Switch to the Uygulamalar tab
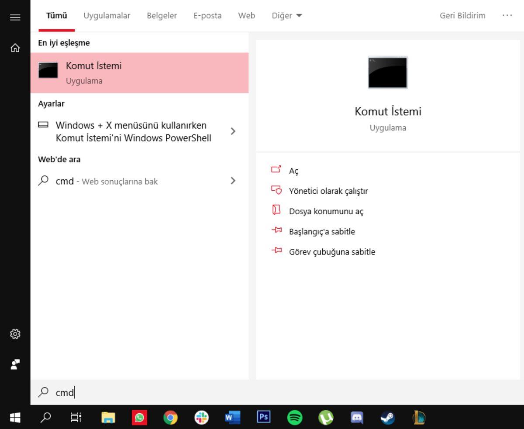The width and height of the screenshot is (524, 429). point(106,15)
